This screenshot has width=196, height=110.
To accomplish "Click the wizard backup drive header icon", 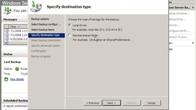I will pyautogui.click(x=36, y=7).
